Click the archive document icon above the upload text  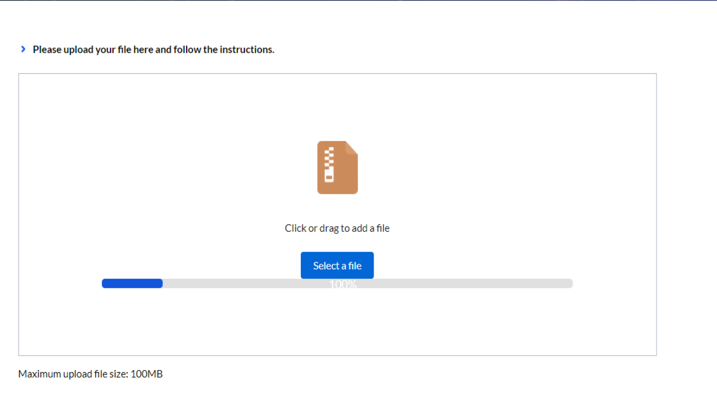coord(337,167)
